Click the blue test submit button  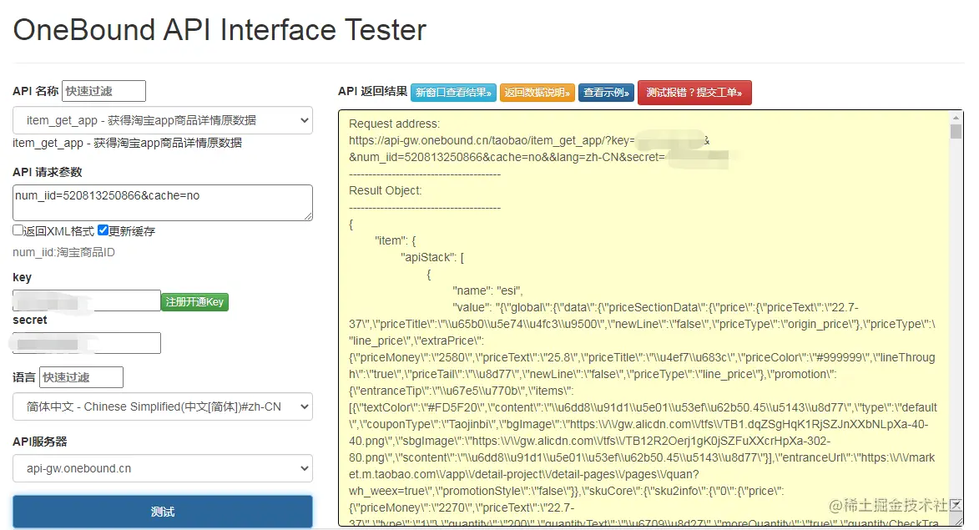point(163,512)
